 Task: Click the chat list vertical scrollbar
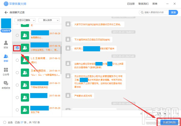[61, 60]
